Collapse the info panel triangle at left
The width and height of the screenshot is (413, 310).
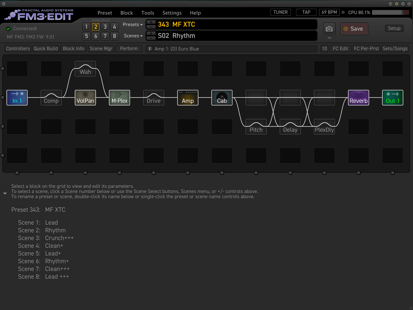tap(5, 194)
